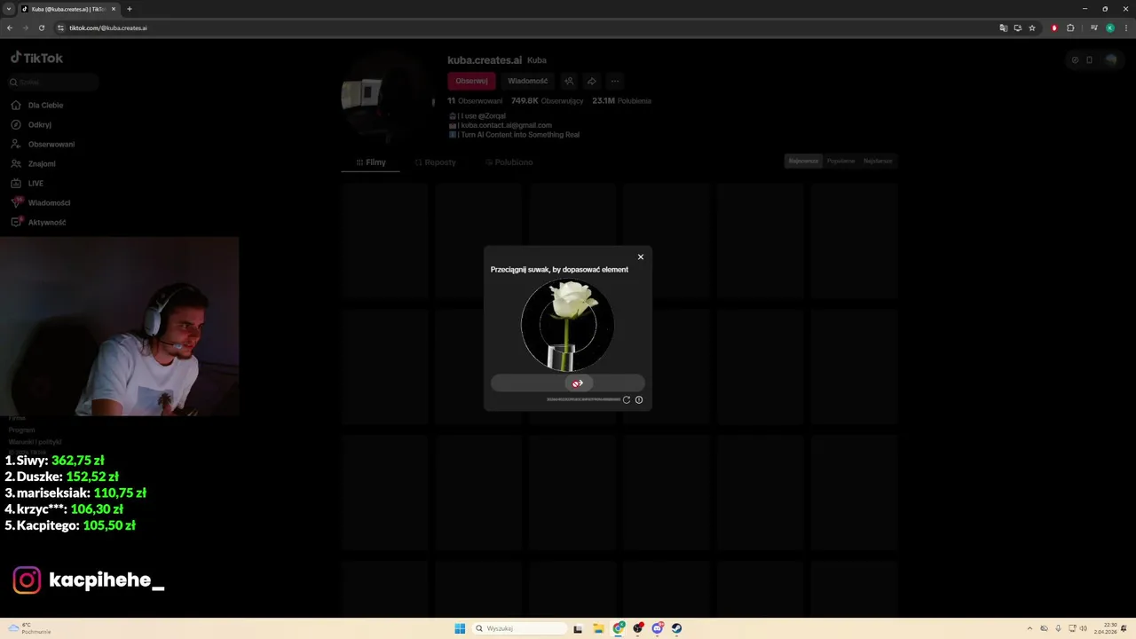Click taskbar Wyszukaj search box
The height and width of the screenshot is (639, 1136).
[520, 628]
